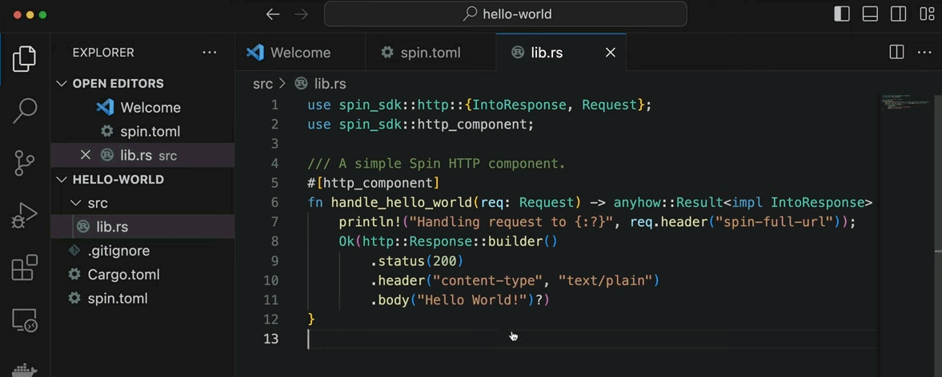Open editor More Actions ellipsis
This screenshot has height=377, width=942.
[x=924, y=53]
